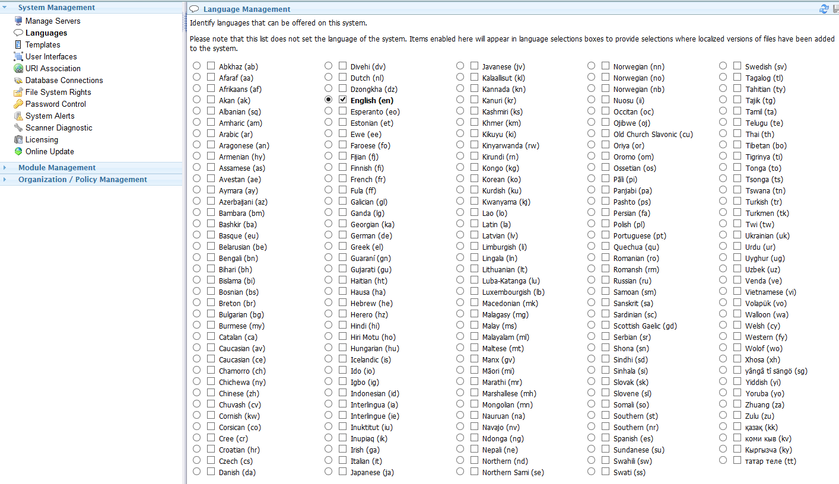Viewport: 839px width, 484px height.
Task: Click the Luxembourgish (lb) label text
Action: tap(513, 292)
